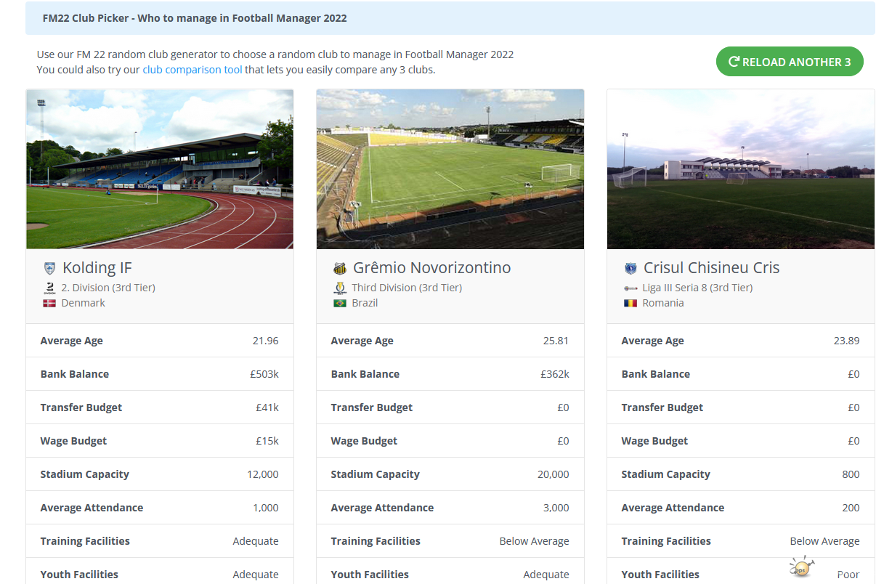Click the 'Brazil' country text
Viewport: 884px width, 584px height.
[365, 303]
